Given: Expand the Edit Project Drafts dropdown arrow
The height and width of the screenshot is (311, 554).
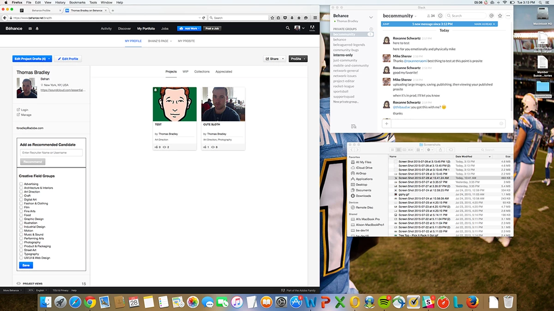Looking at the screenshot, I should [x=49, y=59].
